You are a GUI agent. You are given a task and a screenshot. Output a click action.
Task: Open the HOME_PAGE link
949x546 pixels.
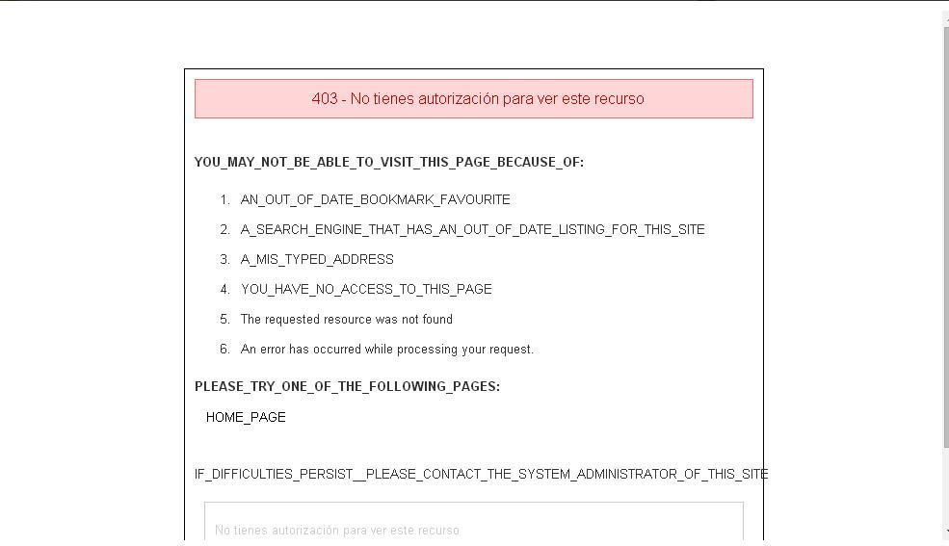[246, 417]
